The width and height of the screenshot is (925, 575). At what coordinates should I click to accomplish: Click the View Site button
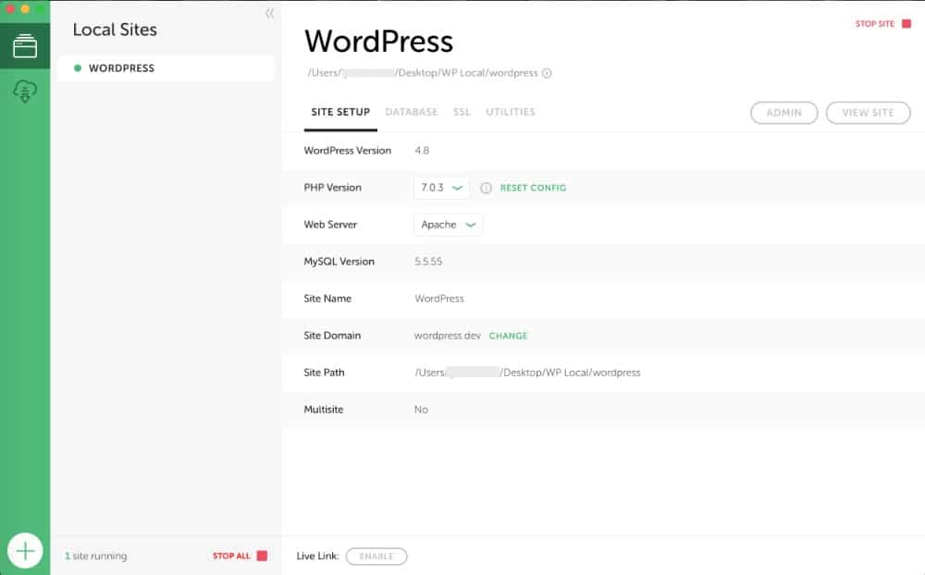(868, 113)
